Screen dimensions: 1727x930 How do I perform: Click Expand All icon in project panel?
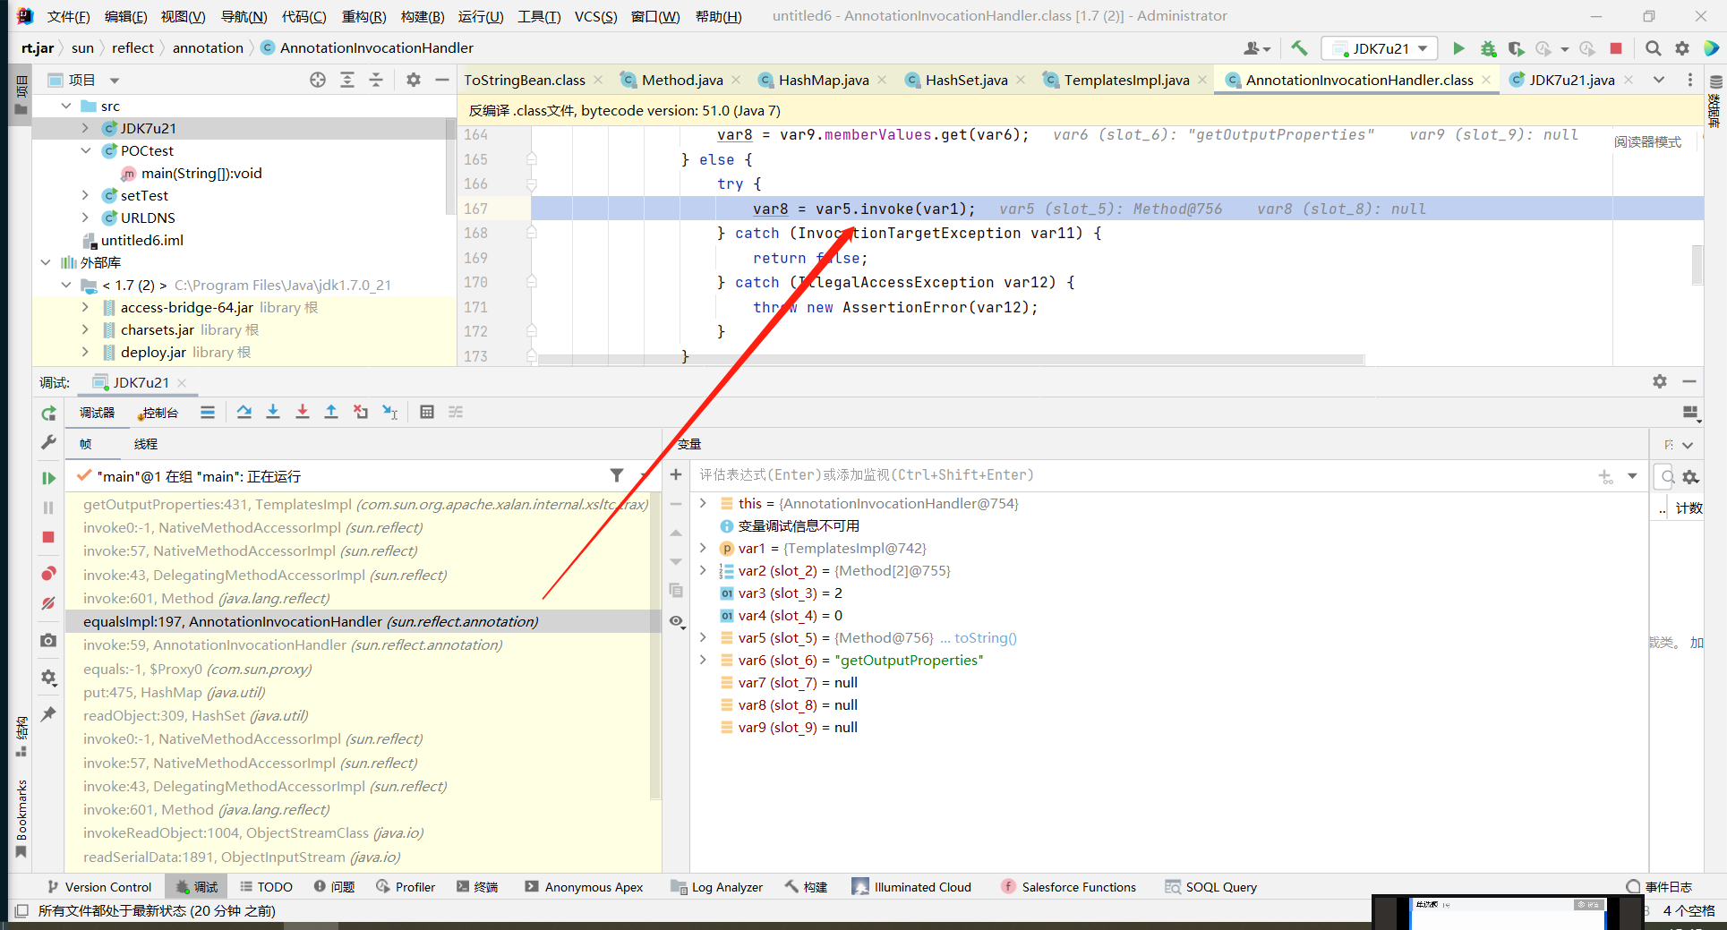point(347,80)
